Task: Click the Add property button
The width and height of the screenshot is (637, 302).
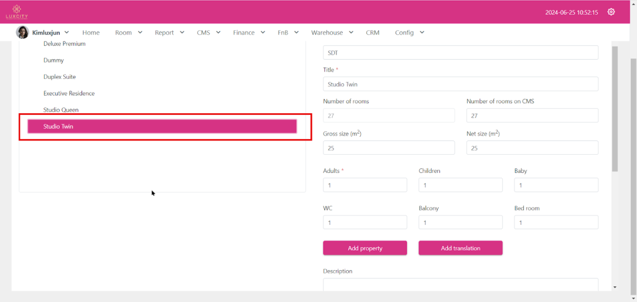Action: [x=365, y=248]
